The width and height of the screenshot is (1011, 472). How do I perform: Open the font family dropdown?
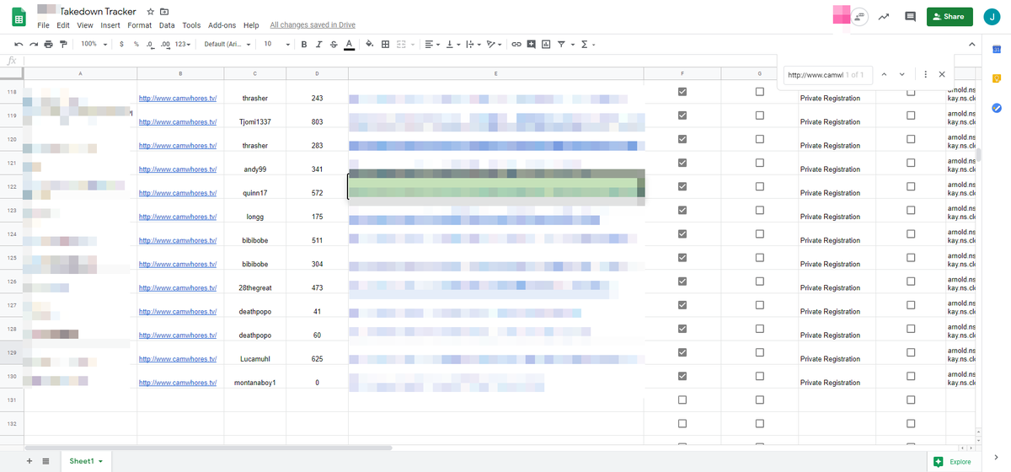(227, 44)
